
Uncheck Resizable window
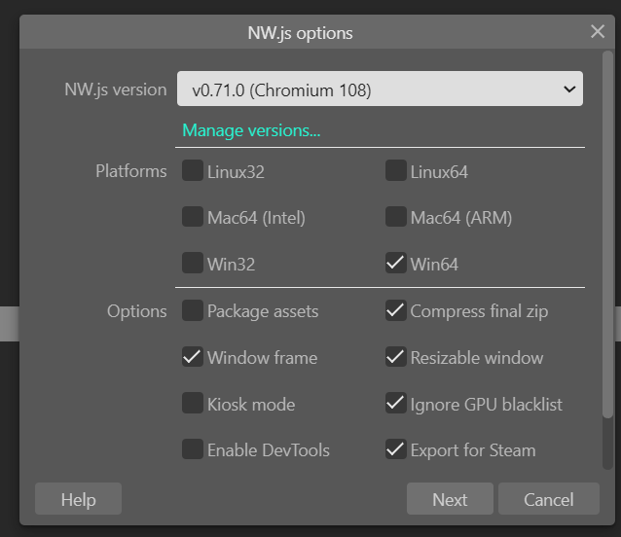(395, 357)
